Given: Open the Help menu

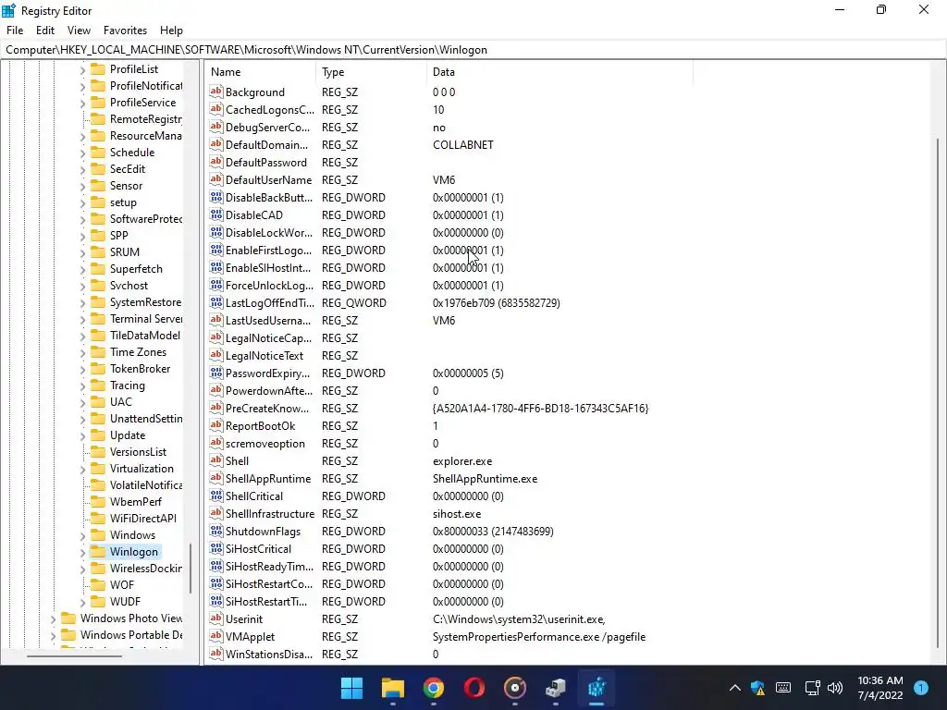Looking at the screenshot, I should click(x=171, y=31).
